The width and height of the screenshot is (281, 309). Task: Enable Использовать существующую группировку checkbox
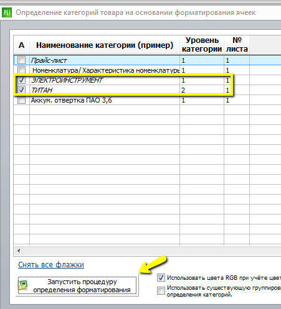161,290
